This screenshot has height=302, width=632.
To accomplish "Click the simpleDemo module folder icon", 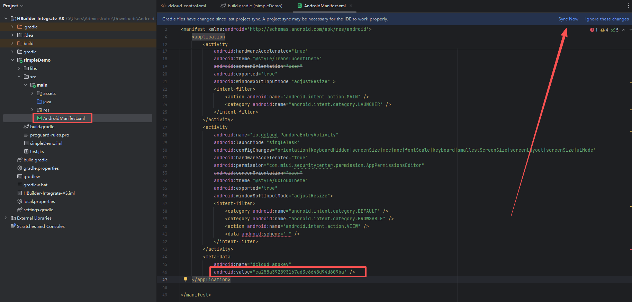I will (x=20, y=60).
